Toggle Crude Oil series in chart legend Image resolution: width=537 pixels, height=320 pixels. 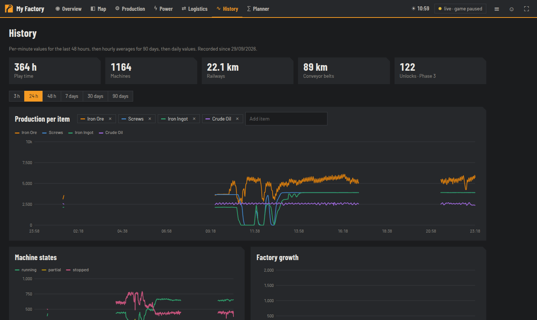pos(111,132)
